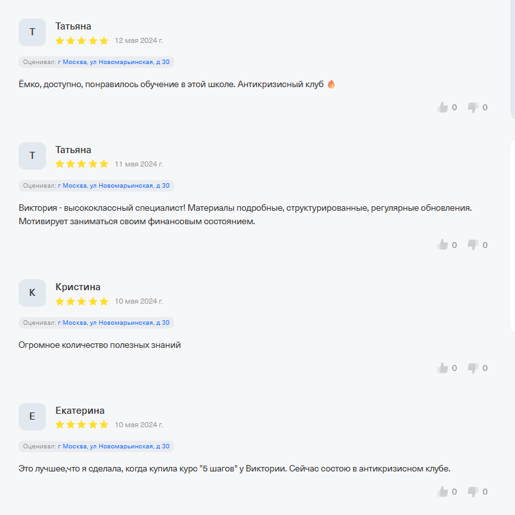Open address link in Tatyana's 11 May review
The height and width of the screenshot is (515, 515).
[114, 186]
